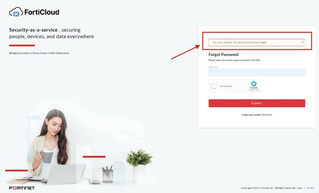Click the Fortinet logo in footer
319x193 pixels.
click(x=22, y=188)
